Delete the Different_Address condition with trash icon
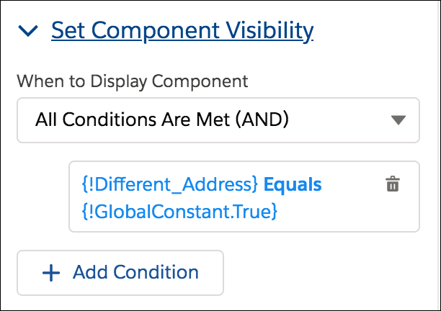The width and height of the screenshot is (441, 311). pyautogui.click(x=393, y=184)
